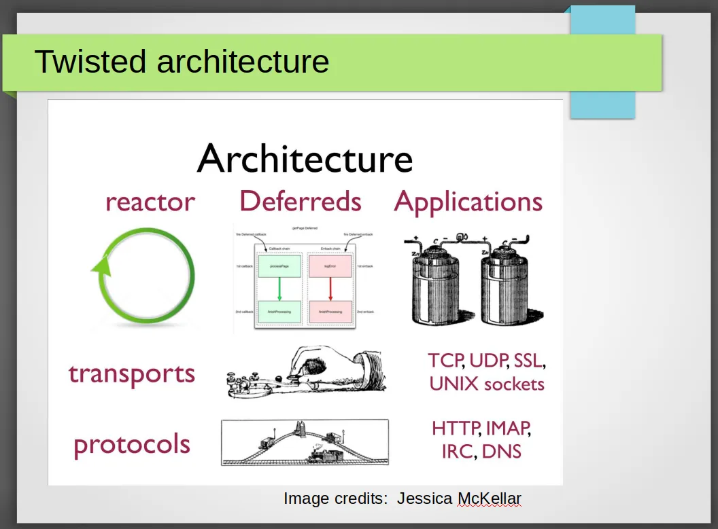Click the "Image credits:" caption text
The image size is (718, 529).
click(x=336, y=498)
